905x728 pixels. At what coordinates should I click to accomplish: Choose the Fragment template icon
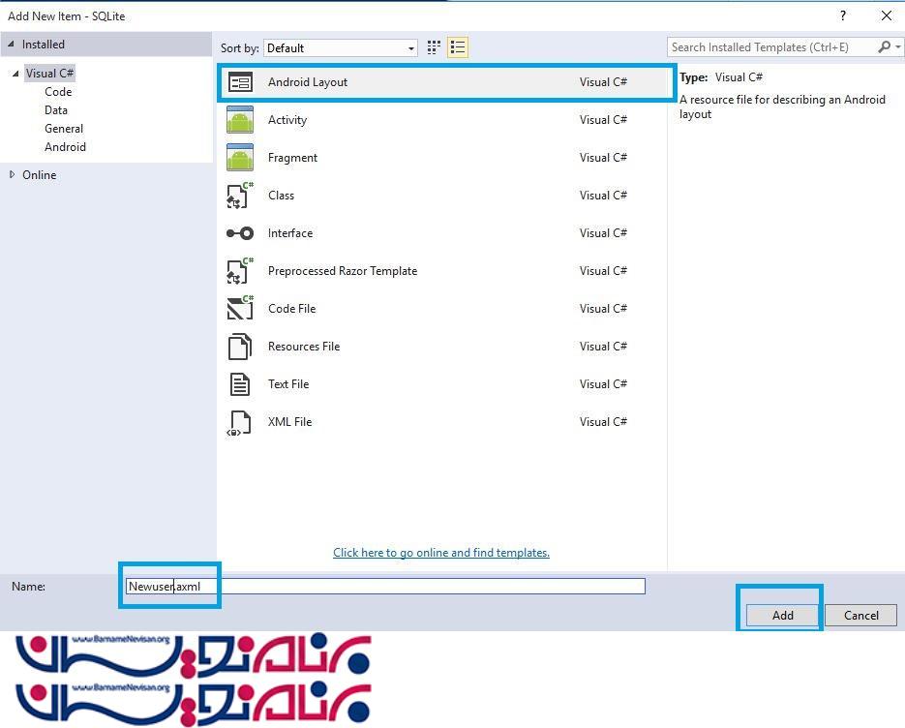239,158
